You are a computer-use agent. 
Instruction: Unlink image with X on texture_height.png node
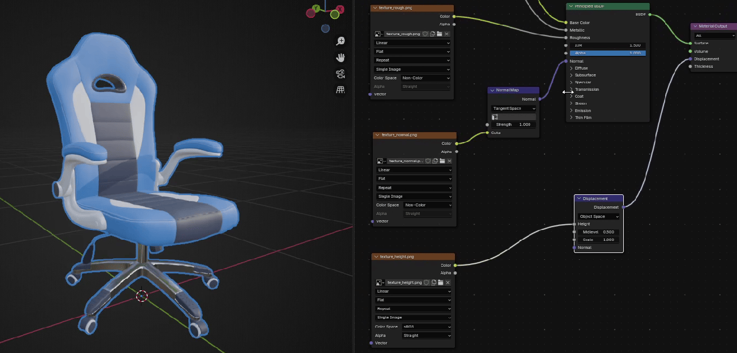[x=447, y=282]
